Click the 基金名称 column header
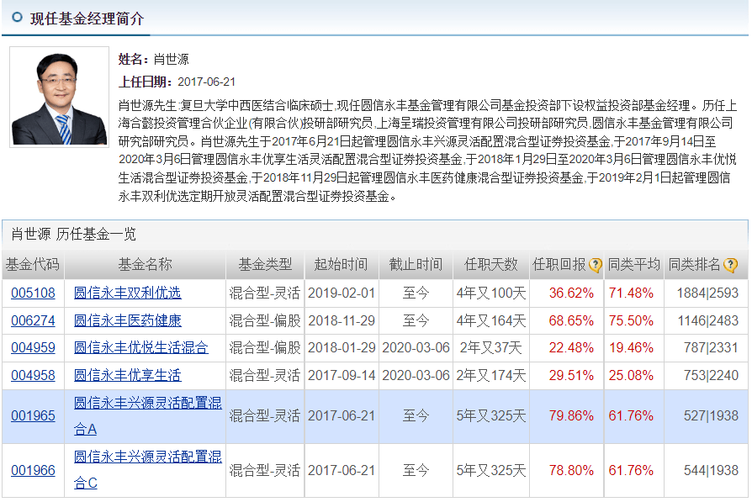The width and height of the screenshot is (752, 502). (145, 265)
